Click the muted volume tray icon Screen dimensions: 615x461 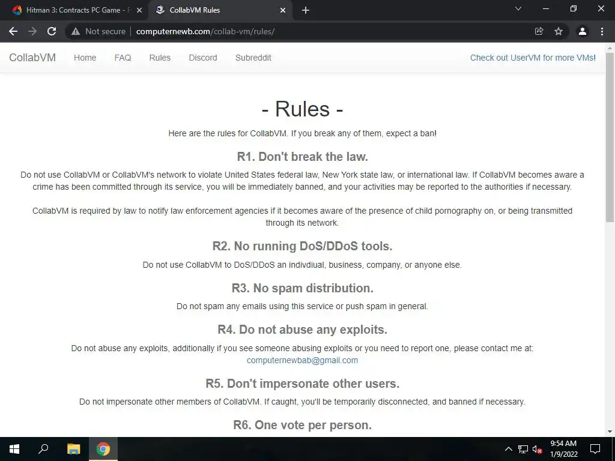(537, 449)
